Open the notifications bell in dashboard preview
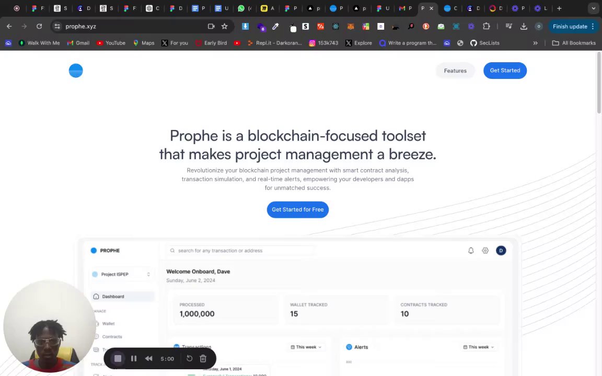The width and height of the screenshot is (602, 376). [471, 251]
